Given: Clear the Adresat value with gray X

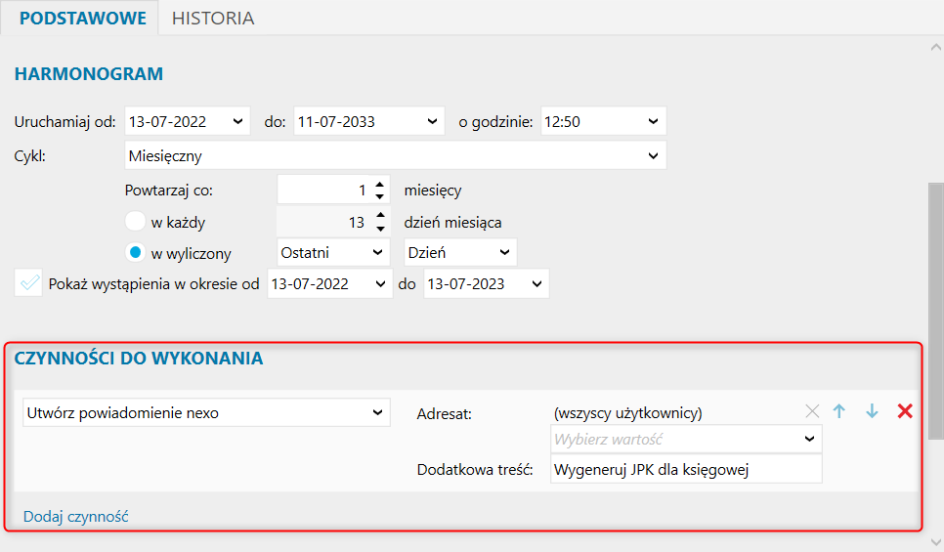Looking at the screenshot, I should (812, 411).
